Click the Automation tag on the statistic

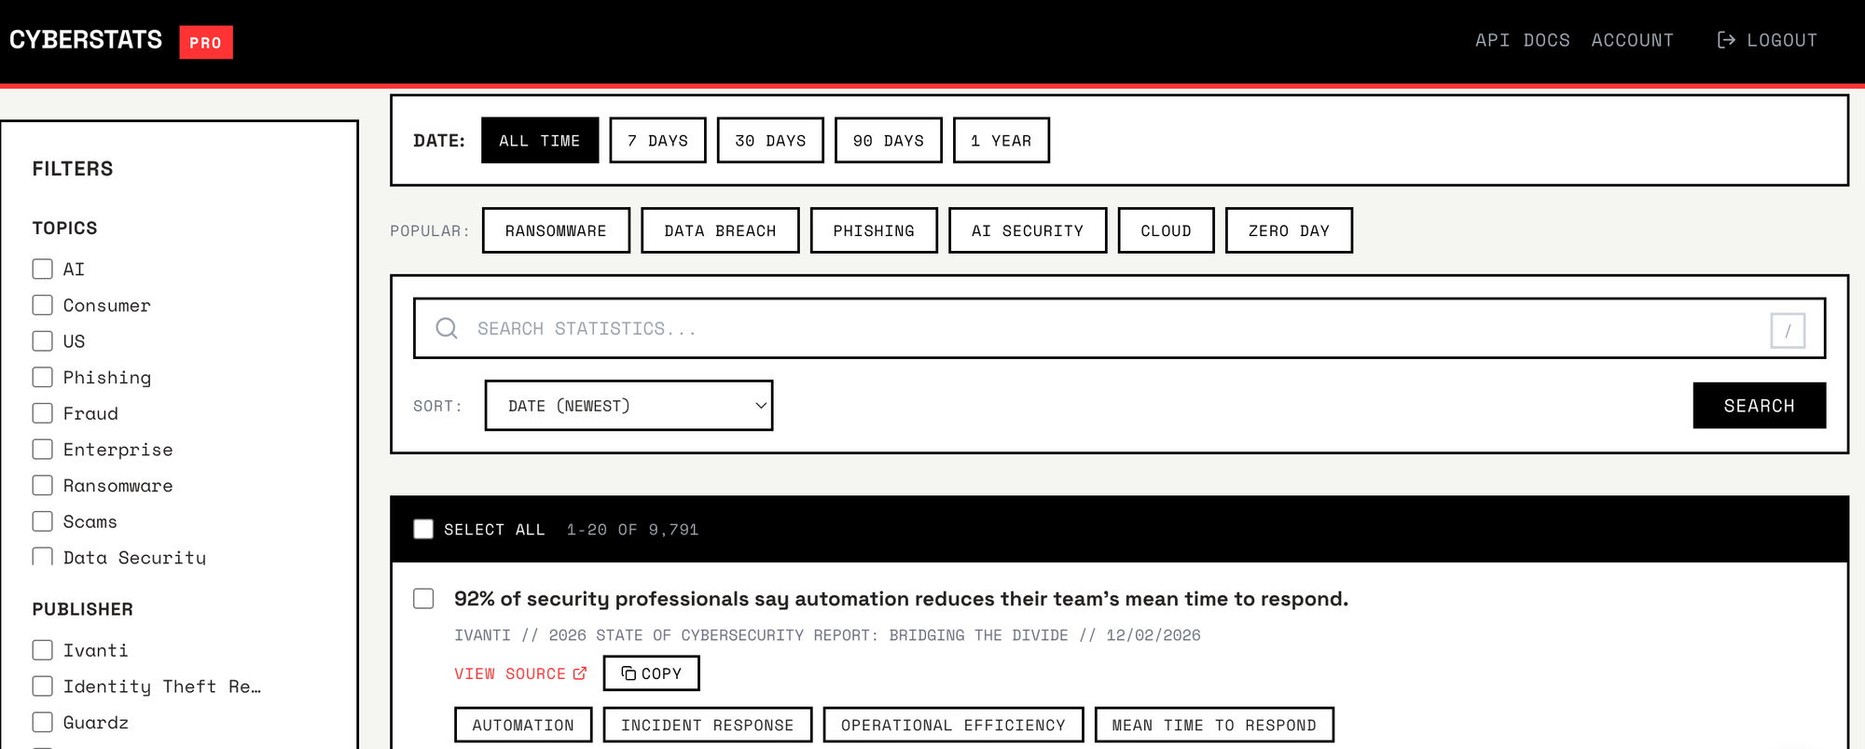point(523,725)
